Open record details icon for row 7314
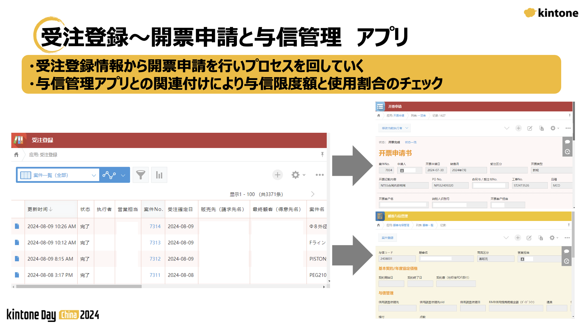The height and width of the screenshot is (329, 585). 17,226
